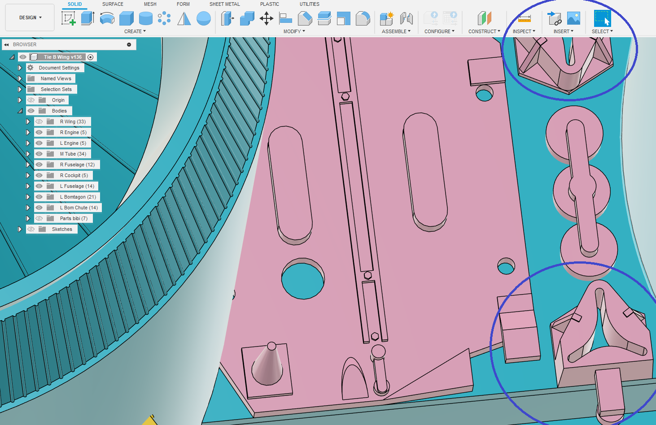Create a Box primitive
Image resolution: width=656 pixels, height=425 pixels.
click(127, 18)
